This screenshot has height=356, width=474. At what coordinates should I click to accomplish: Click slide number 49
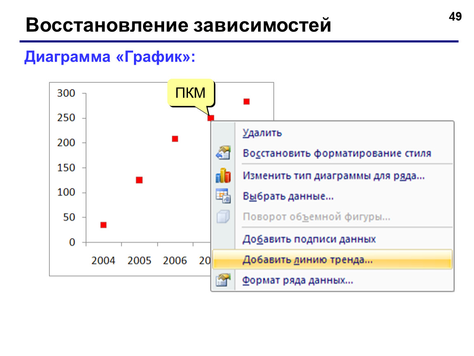tap(455, 16)
